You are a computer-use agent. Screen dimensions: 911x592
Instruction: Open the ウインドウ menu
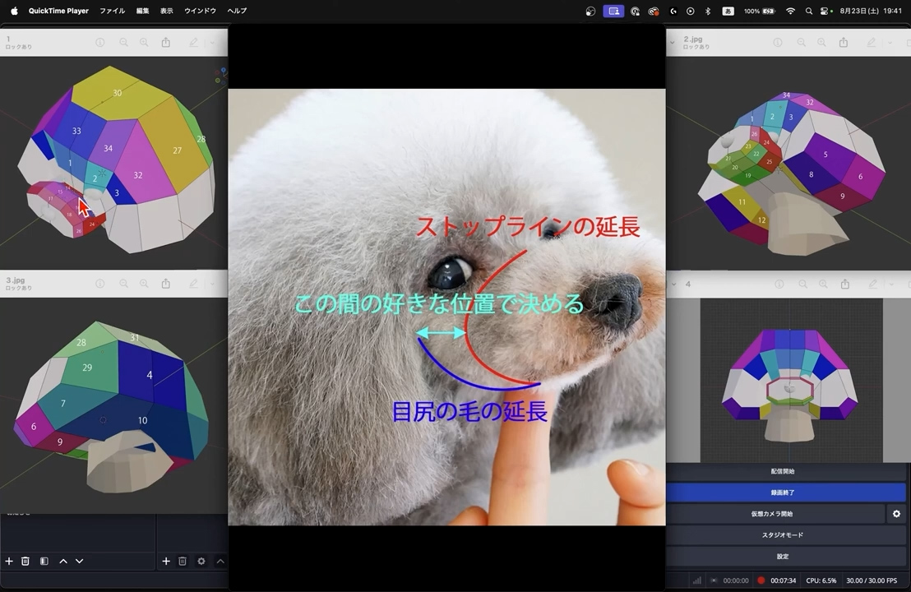[x=201, y=11]
